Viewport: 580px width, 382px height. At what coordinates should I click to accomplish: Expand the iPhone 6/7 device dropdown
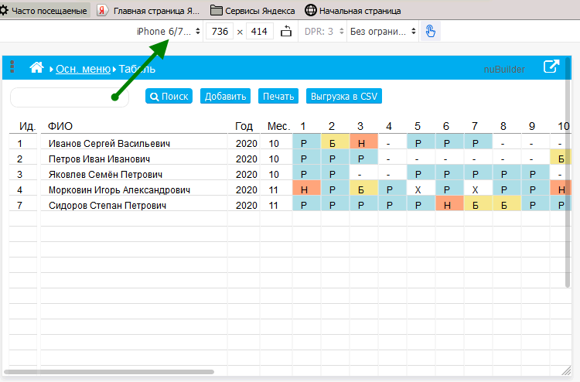(x=168, y=32)
